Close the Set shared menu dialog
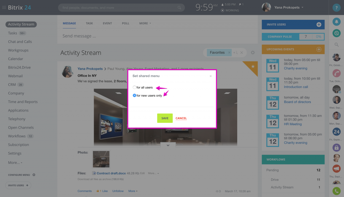The image size is (344, 197). (x=211, y=76)
